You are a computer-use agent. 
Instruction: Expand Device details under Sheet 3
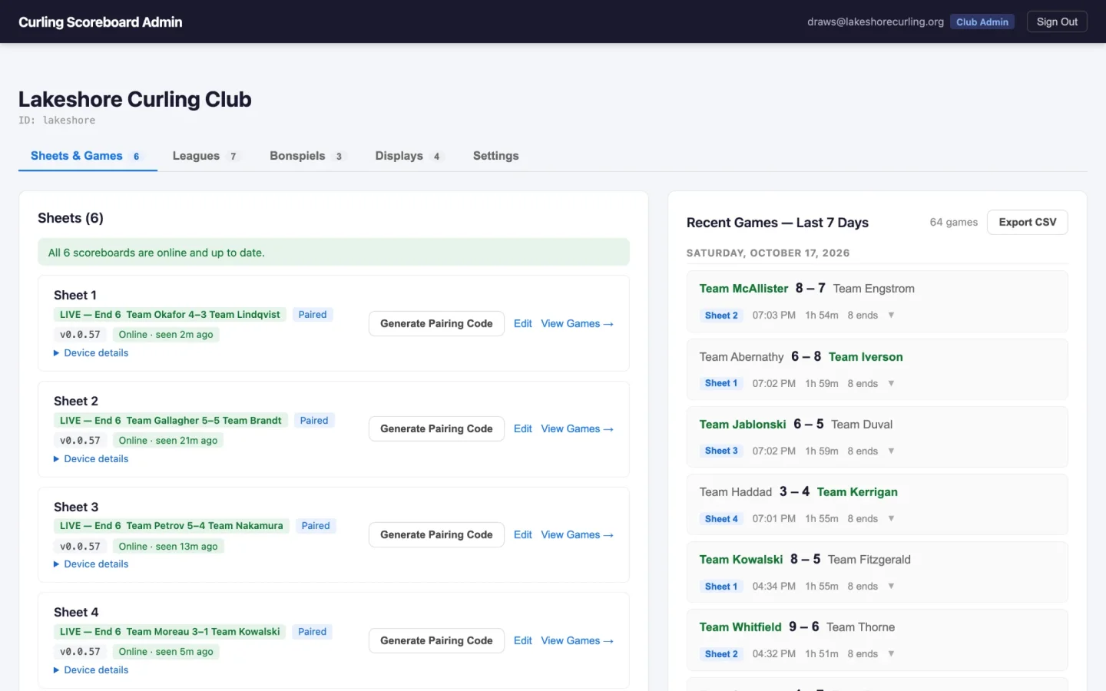tap(91, 564)
